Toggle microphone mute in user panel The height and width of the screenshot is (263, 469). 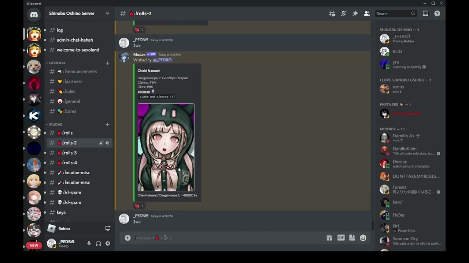[x=89, y=244]
